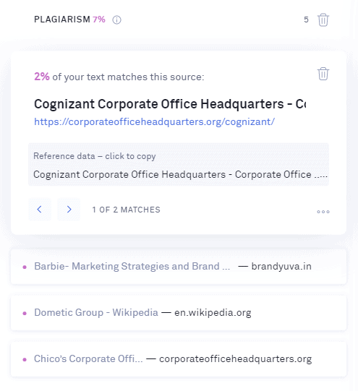358x391 pixels.
Task: Click the Cognizant Corporate Office Headquarters title
Action: 170,104
